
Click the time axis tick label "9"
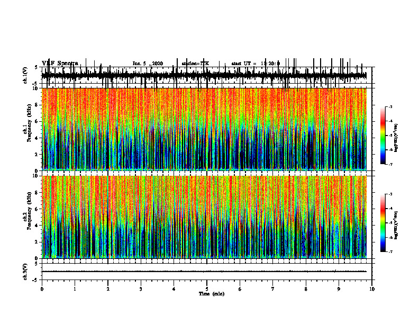(339, 289)
